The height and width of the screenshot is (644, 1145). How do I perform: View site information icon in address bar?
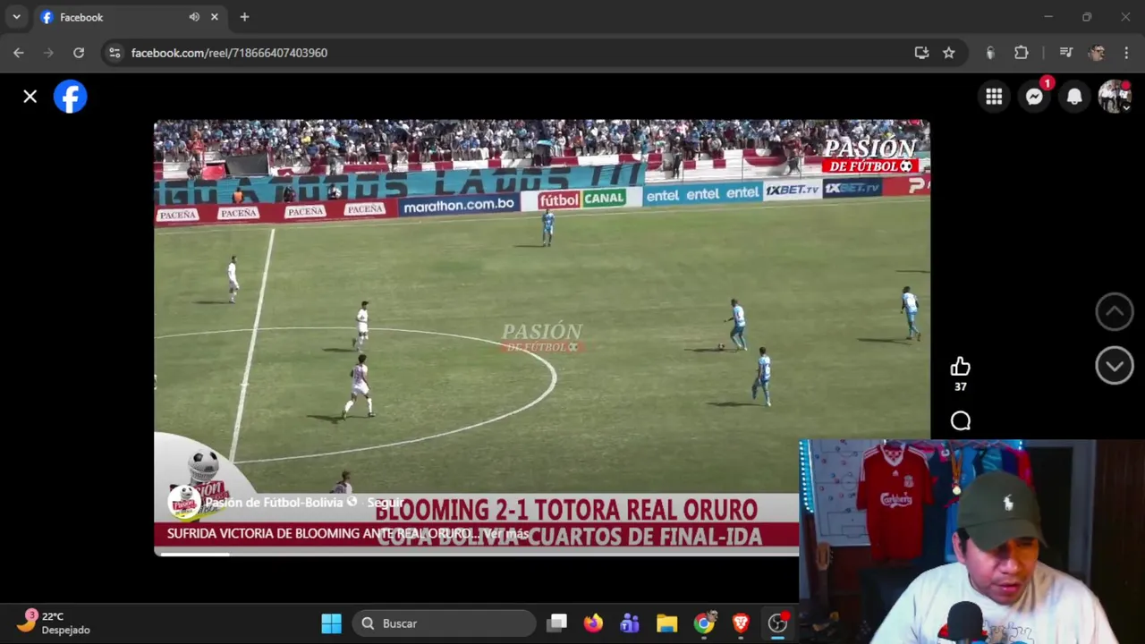point(114,53)
